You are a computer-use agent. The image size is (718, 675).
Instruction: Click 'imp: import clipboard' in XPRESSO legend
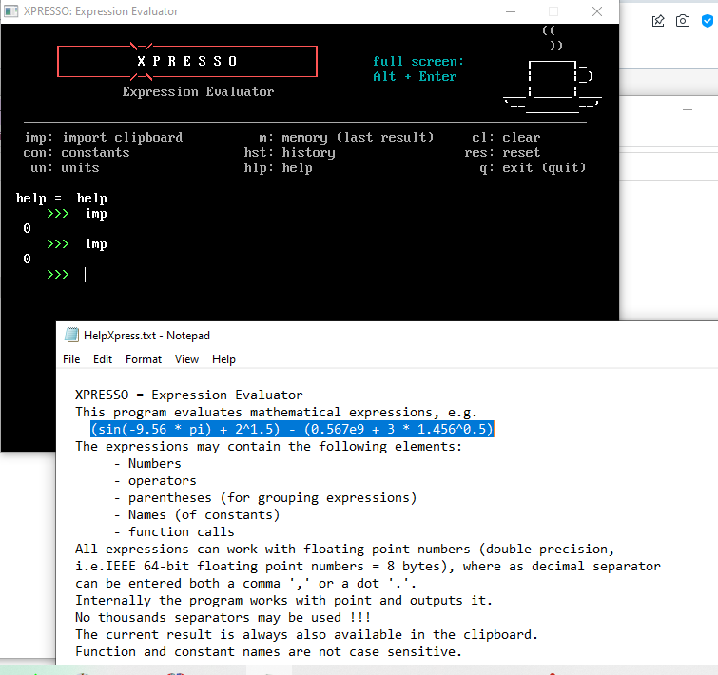click(104, 137)
